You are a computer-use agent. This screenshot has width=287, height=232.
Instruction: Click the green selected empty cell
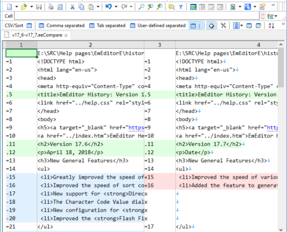(x=21, y=53)
